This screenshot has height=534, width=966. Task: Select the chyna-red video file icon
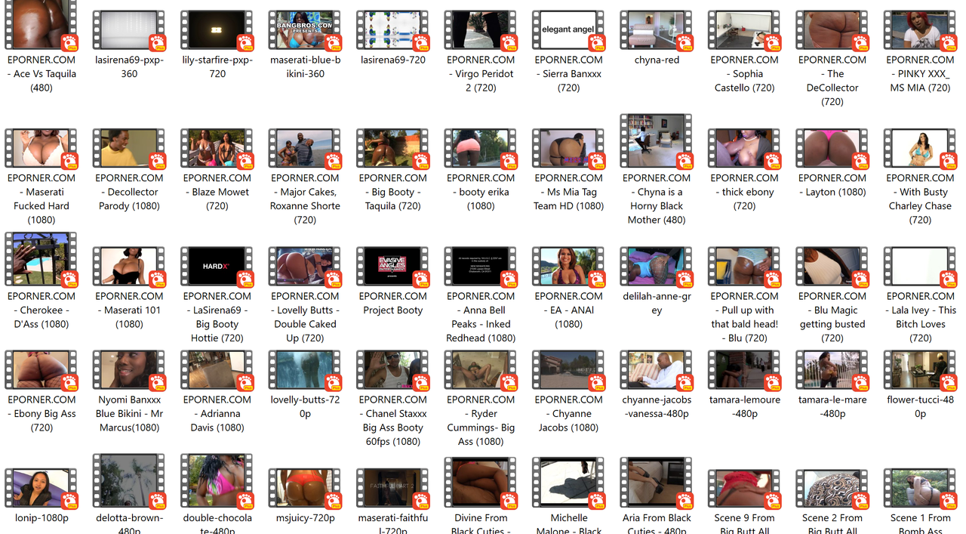tap(657, 30)
